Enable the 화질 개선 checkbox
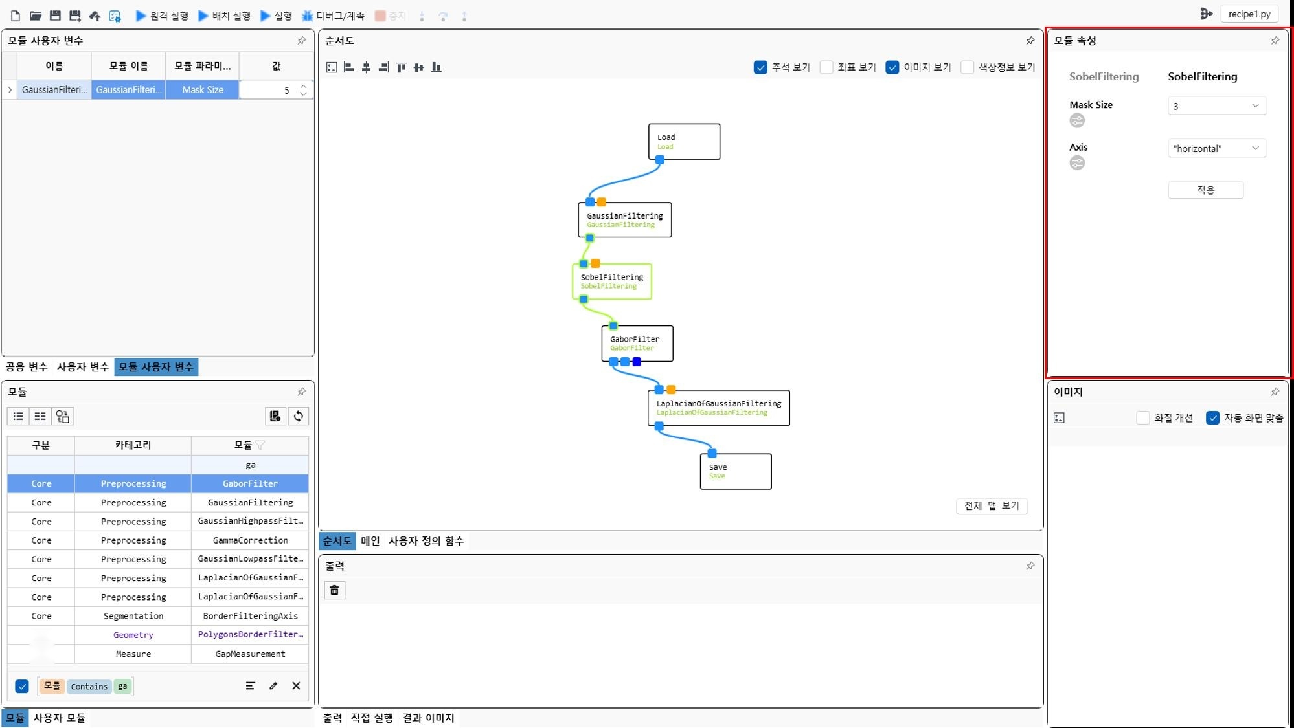The width and height of the screenshot is (1294, 728). click(x=1143, y=418)
